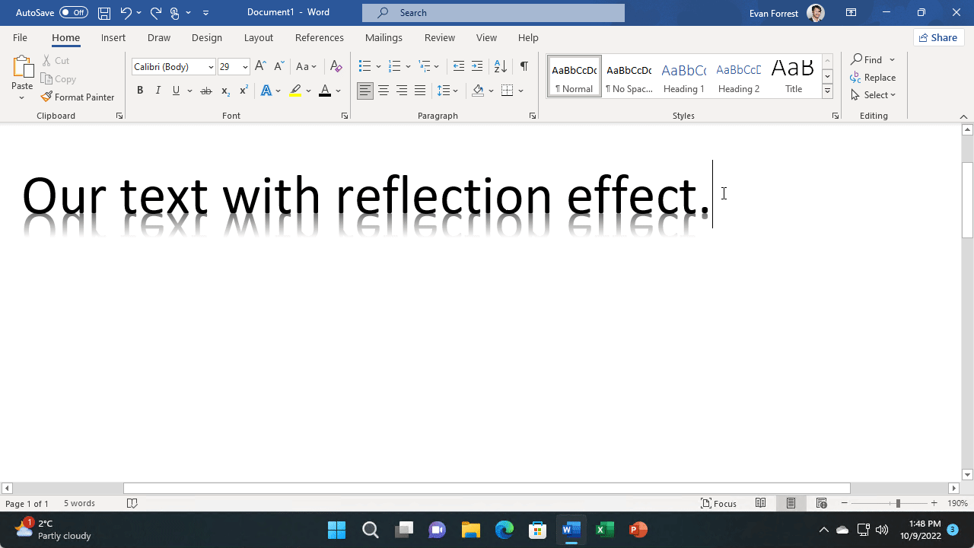The height and width of the screenshot is (548, 974).
Task: Toggle italic formatting
Action: point(158,91)
